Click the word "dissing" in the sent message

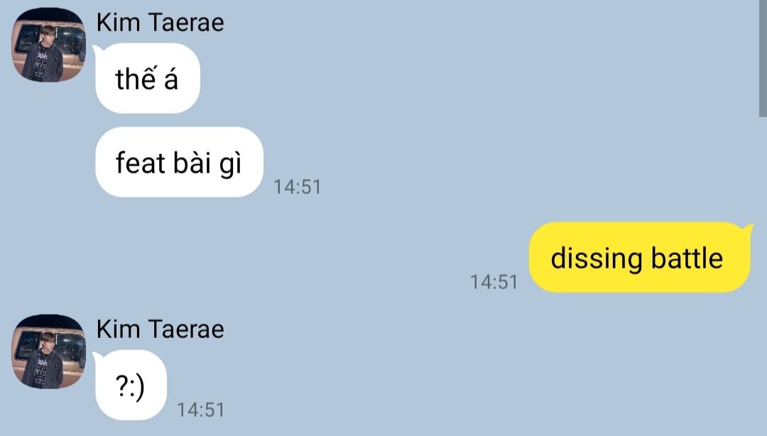596,259
